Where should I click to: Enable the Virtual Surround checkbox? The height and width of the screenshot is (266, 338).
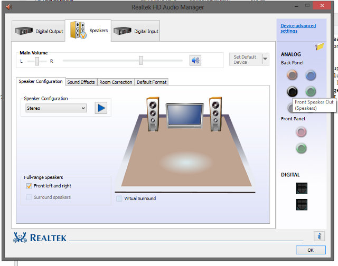119,198
